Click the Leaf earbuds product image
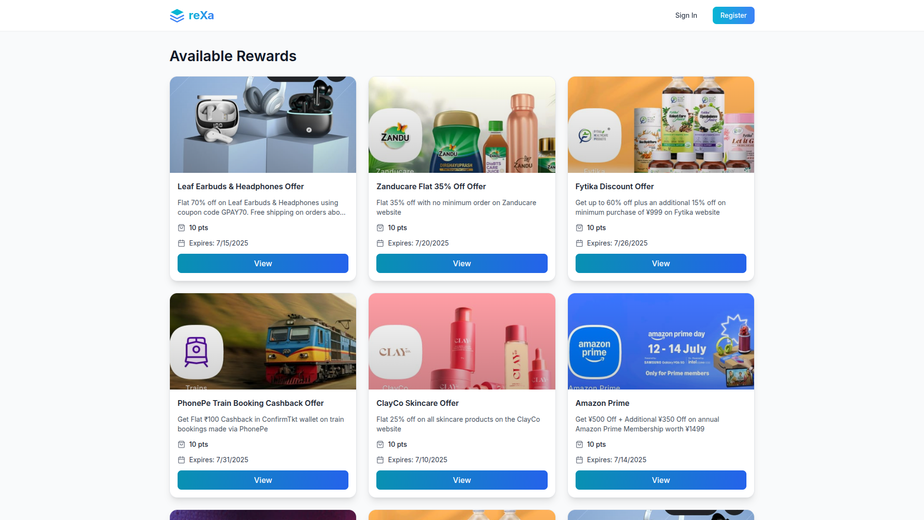Image resolution: width=924 pixels, height=520 pixels. point(263,125)
